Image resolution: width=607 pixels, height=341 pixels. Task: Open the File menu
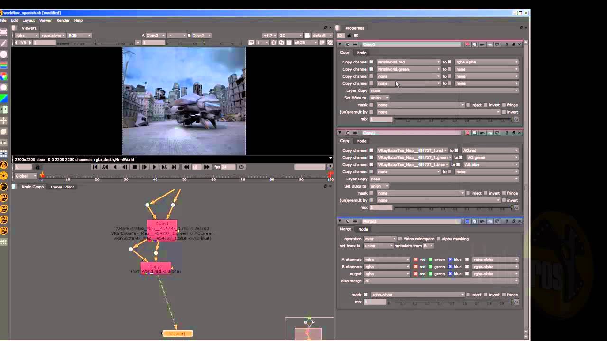coord(3,20)
